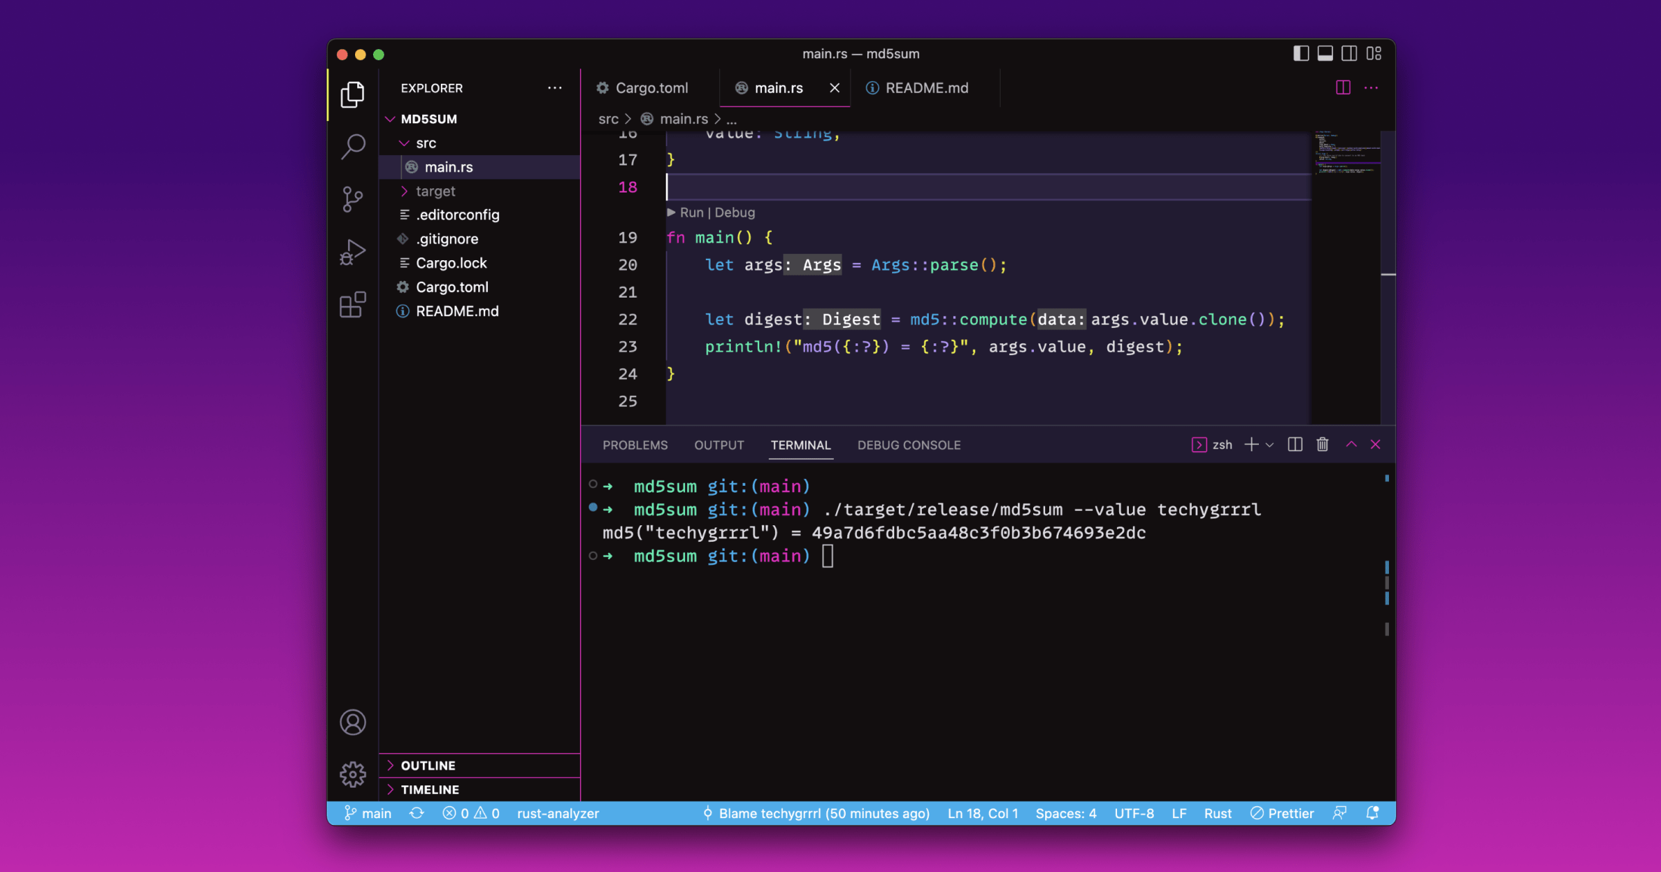
Task: Open the Source Control view
Action: coord(354,199)
